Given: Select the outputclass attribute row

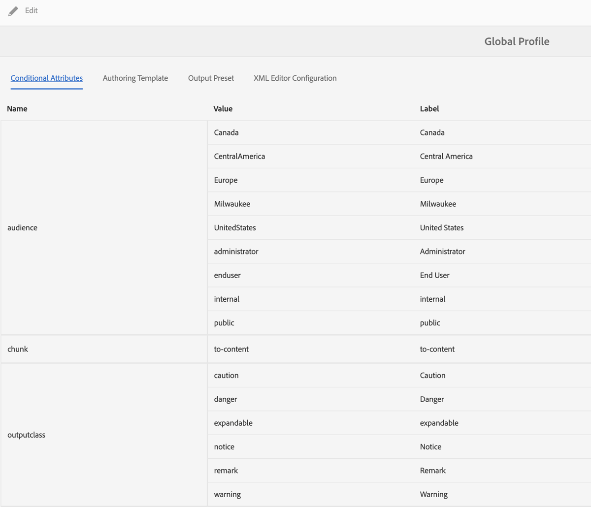Looking at the screenshot, I should coord(27,435).
